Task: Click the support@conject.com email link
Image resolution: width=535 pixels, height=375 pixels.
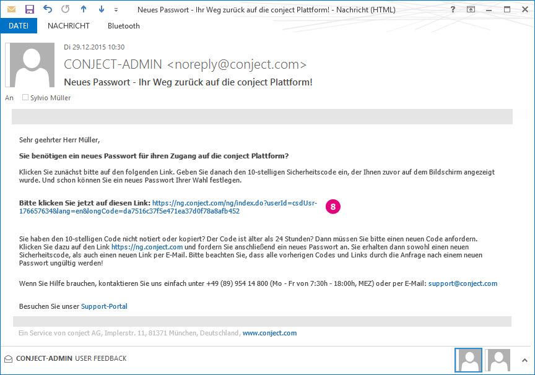Action: pos(463,283)
